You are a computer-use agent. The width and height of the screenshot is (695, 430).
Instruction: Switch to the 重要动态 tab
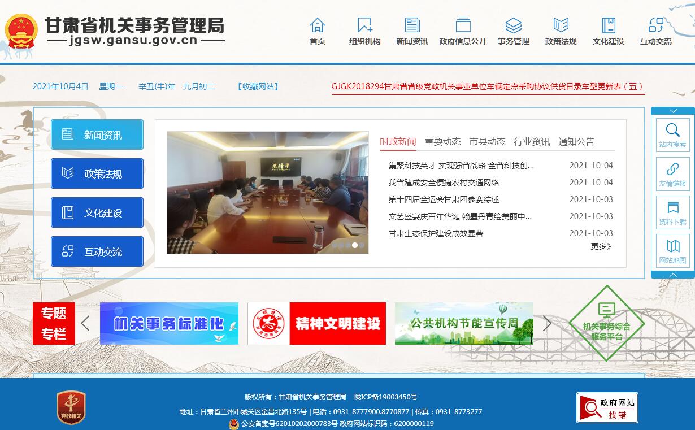click(442, 142)
